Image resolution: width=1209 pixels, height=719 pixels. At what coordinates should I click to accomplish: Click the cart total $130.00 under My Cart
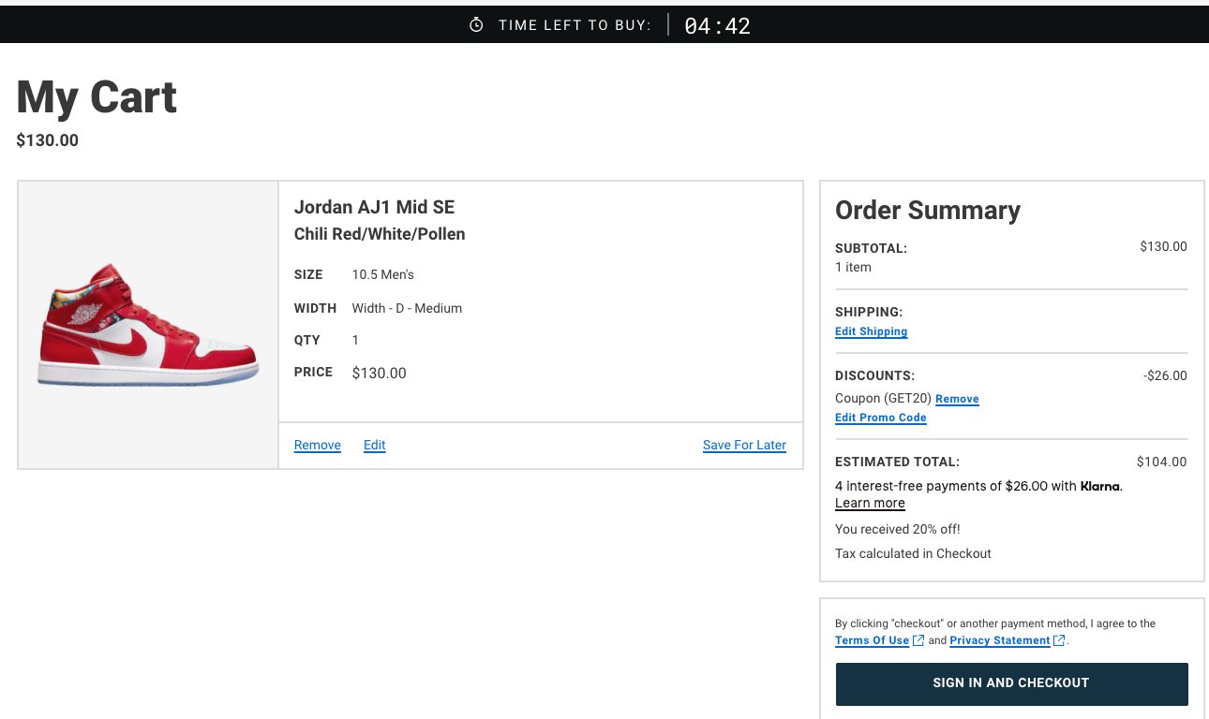point(48,140)
